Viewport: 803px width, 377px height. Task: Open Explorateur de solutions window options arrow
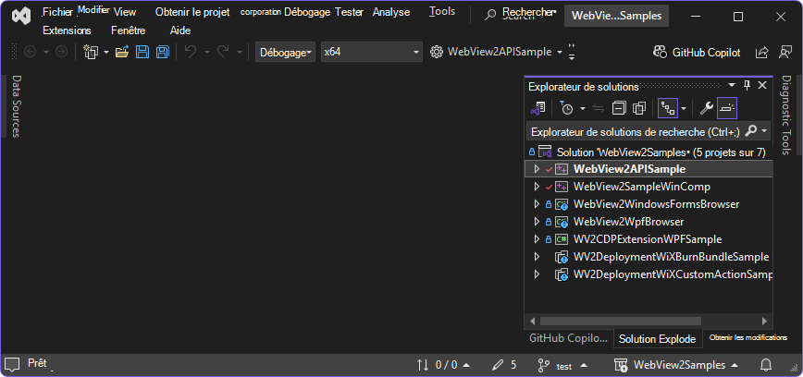point(732,85)
